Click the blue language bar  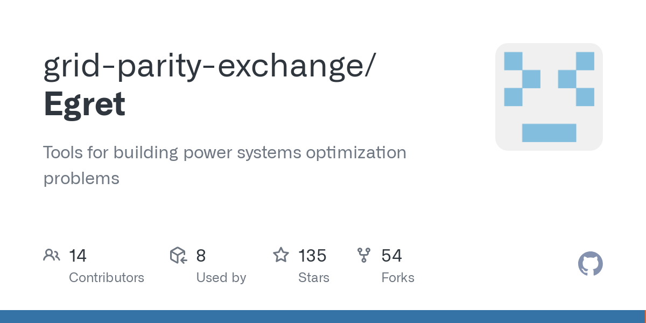click(x=322, y=317)
